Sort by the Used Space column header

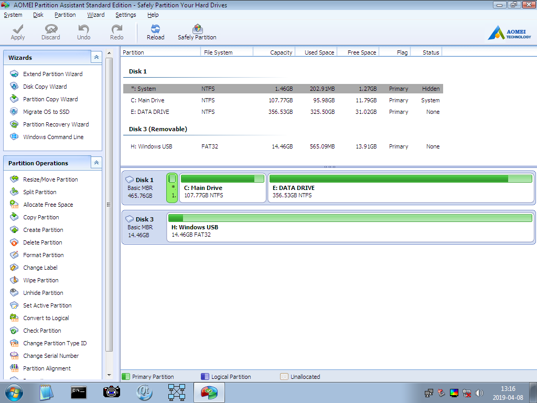pos(316,52)
